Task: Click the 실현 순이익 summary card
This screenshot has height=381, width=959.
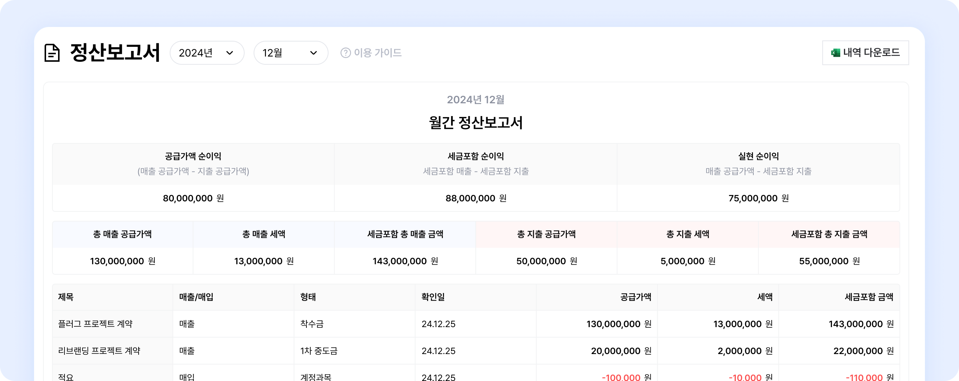Action: pyautogui.click(x=758, y=177)
